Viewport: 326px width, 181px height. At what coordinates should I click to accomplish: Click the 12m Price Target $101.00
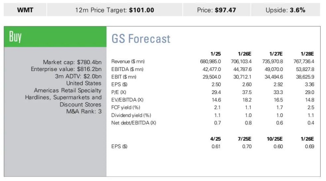(115, 10)
